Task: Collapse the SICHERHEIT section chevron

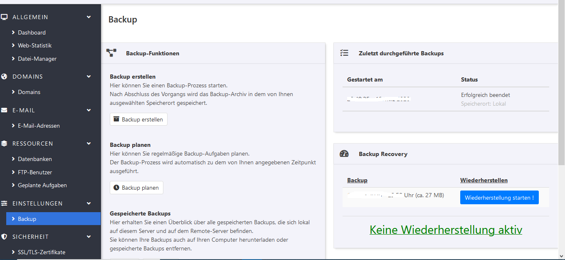Action: [89, 237]
